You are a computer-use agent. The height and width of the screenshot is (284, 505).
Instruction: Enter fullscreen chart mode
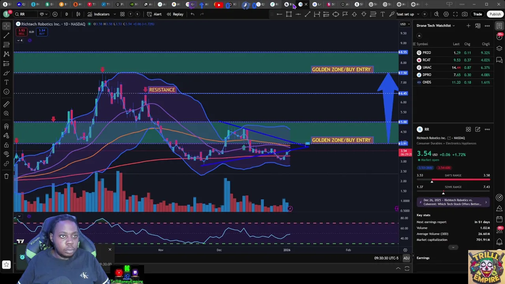pos(455,14)
